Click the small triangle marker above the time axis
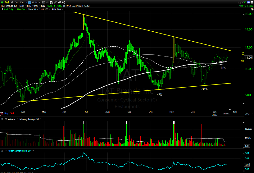This screenshot has width=254, height=173. pyautogui.click(x=230, y=109)
